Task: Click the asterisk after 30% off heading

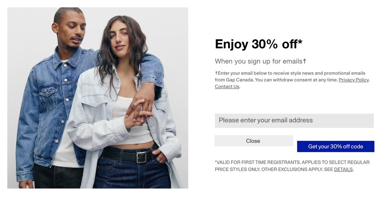Action: (300, 42)
